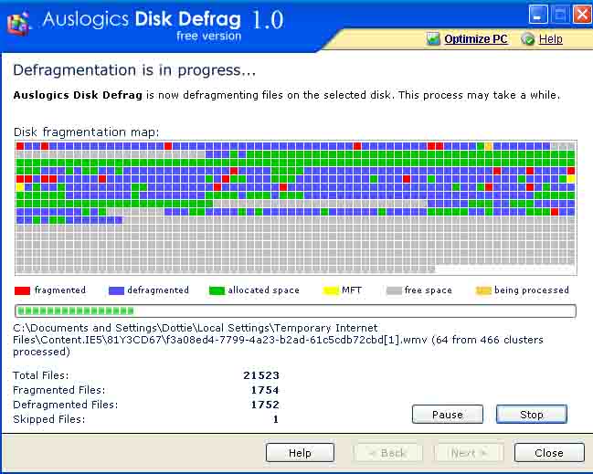
Task: Click the gray free space legend swatch
Action: (x=394, y=290)
